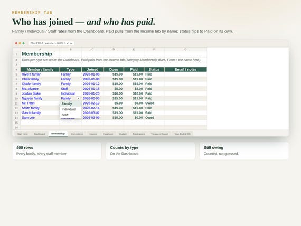Viewport: 301px width, 226px height.
Task: Click the Owed status for Mr. Patel
Action: pyautogui.click(x=154, y=103)
